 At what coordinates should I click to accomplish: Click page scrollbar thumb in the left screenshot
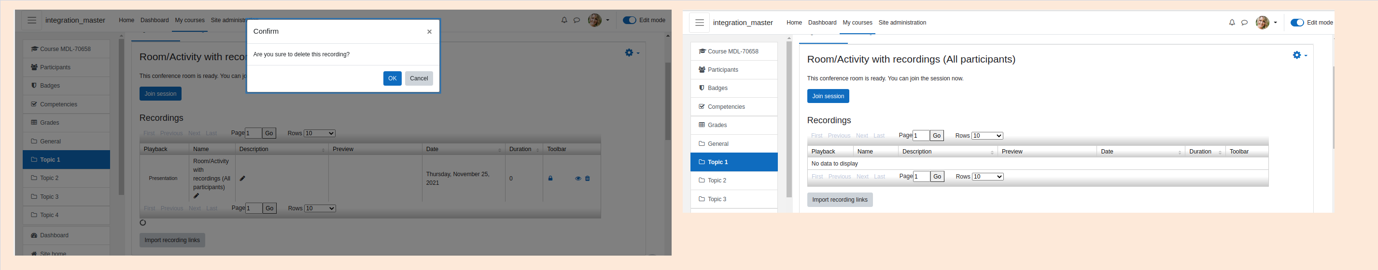pos(668,102)
